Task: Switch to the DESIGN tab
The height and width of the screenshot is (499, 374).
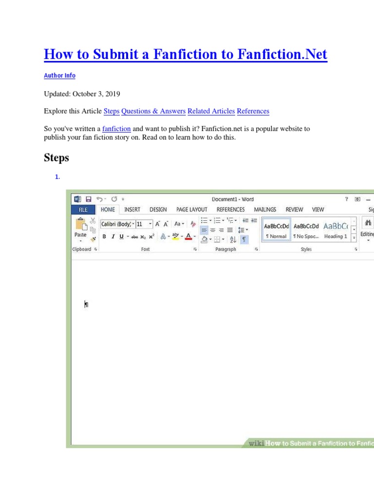Action: (x=158, y=210)
